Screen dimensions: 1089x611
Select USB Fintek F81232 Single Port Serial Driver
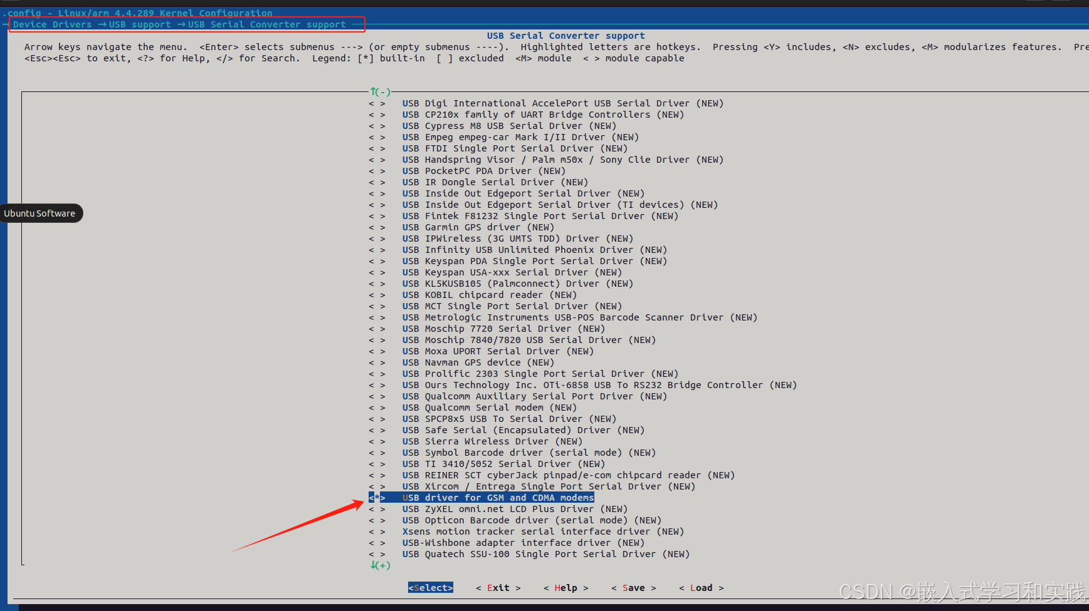click(x=523, y=216)
